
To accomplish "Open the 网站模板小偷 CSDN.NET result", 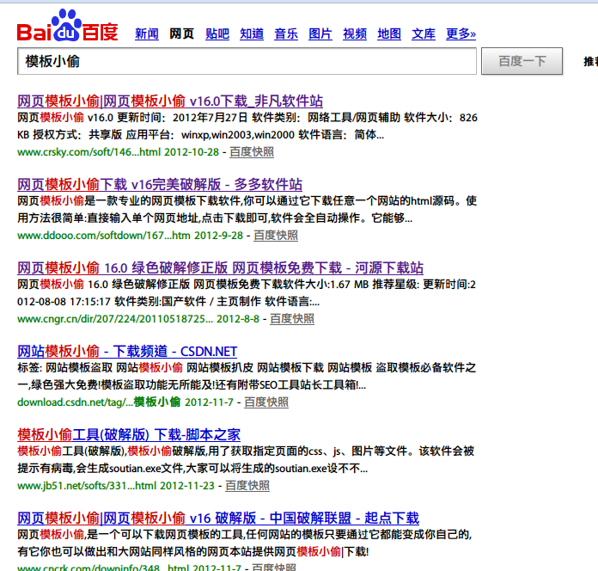I will pos(127,351).
